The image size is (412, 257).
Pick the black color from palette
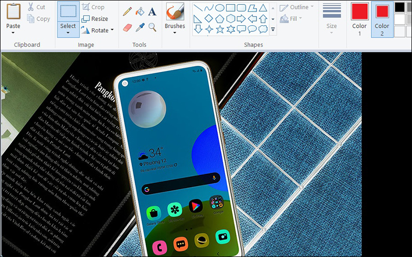click(400, 7)
